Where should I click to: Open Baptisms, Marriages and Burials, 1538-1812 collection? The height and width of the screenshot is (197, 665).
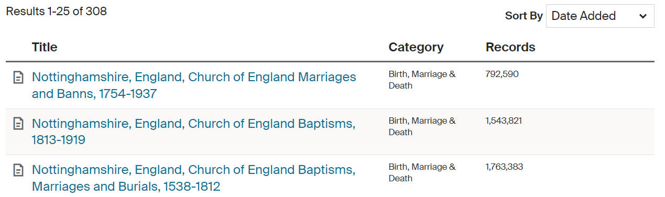tap(193, 178)
